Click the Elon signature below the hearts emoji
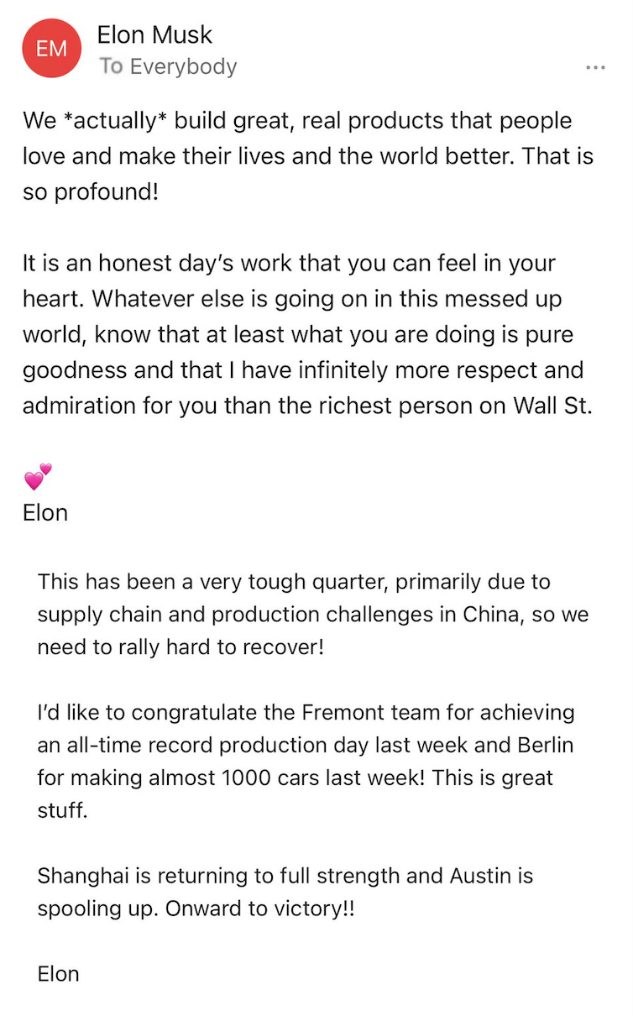633x1016 pixels. (45, 512)
